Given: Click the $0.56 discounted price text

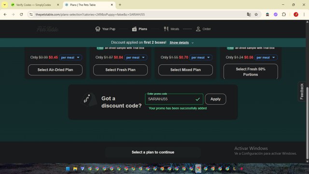Looking at the screenshot, I should click(x=249, y=58).
